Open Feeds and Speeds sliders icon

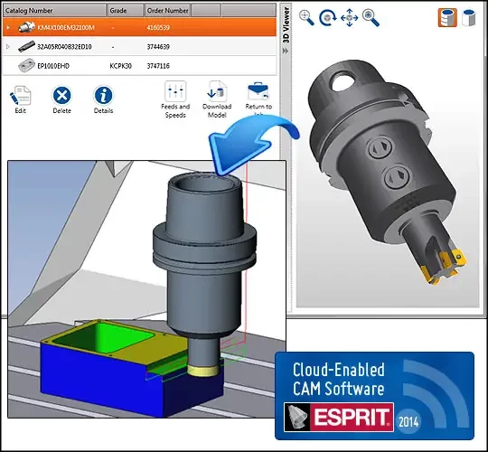(175, 91)
